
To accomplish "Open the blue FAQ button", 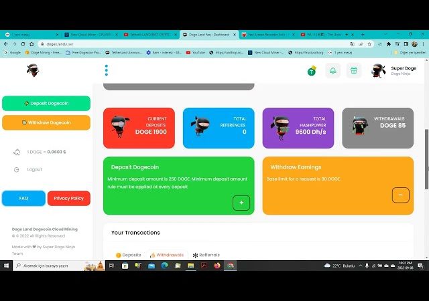I will click(x=23, y=198).
